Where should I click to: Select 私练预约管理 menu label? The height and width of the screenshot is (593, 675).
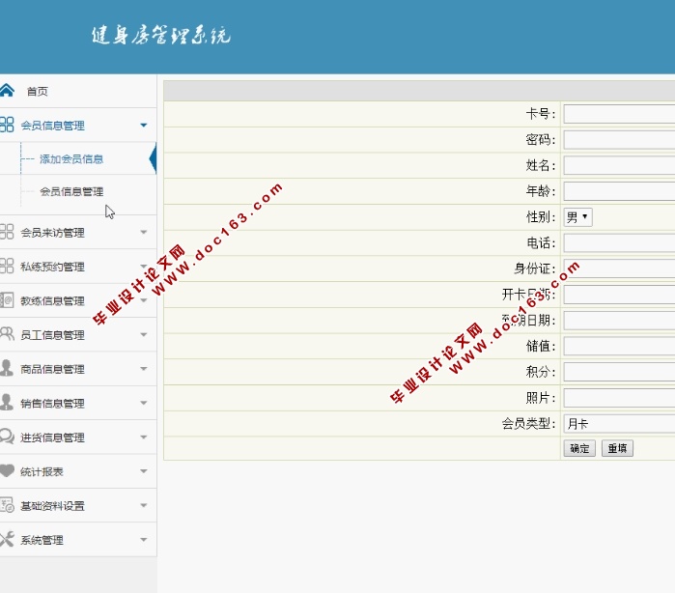52,267
